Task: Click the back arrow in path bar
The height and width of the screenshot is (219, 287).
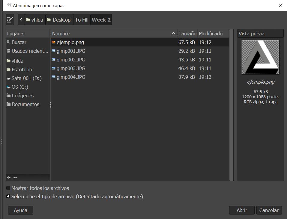Action: tap(21, 19)
